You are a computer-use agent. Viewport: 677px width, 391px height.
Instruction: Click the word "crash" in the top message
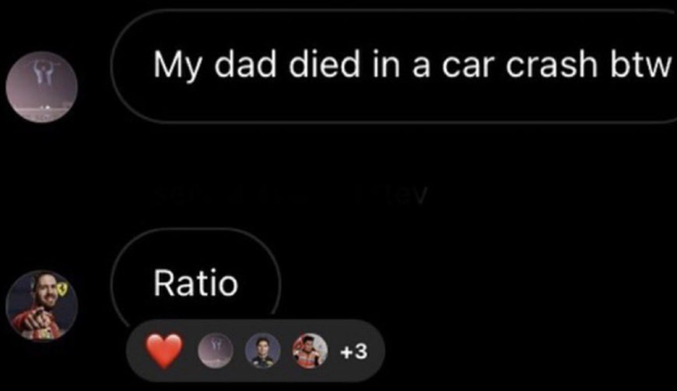pos(552,63)
